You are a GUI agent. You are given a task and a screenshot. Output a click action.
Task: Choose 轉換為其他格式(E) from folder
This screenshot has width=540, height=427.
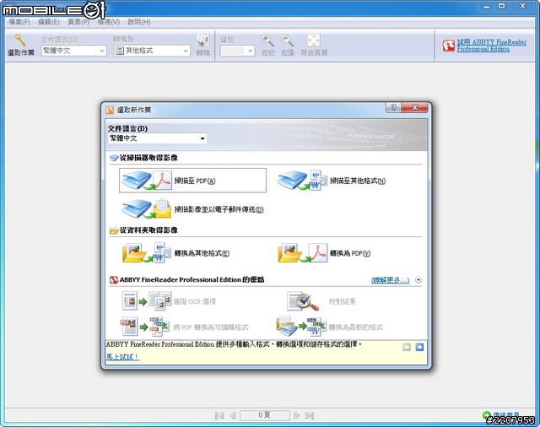coord(175,253)
